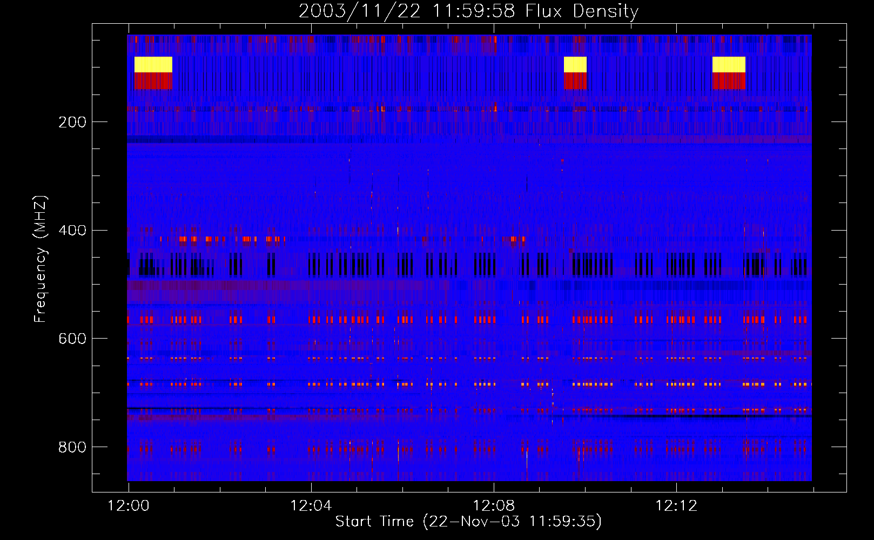This screenshot has height=540, width=874.
Task: Click the 400 frequency tick label
Action: click(x=72, y=231)
